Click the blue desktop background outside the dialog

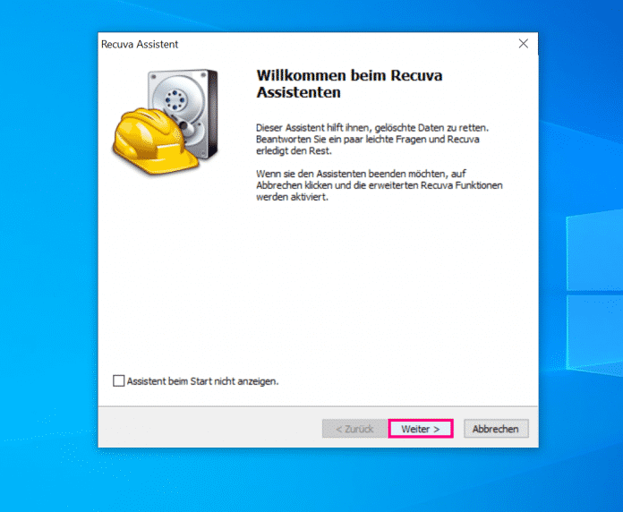(45, 269)
